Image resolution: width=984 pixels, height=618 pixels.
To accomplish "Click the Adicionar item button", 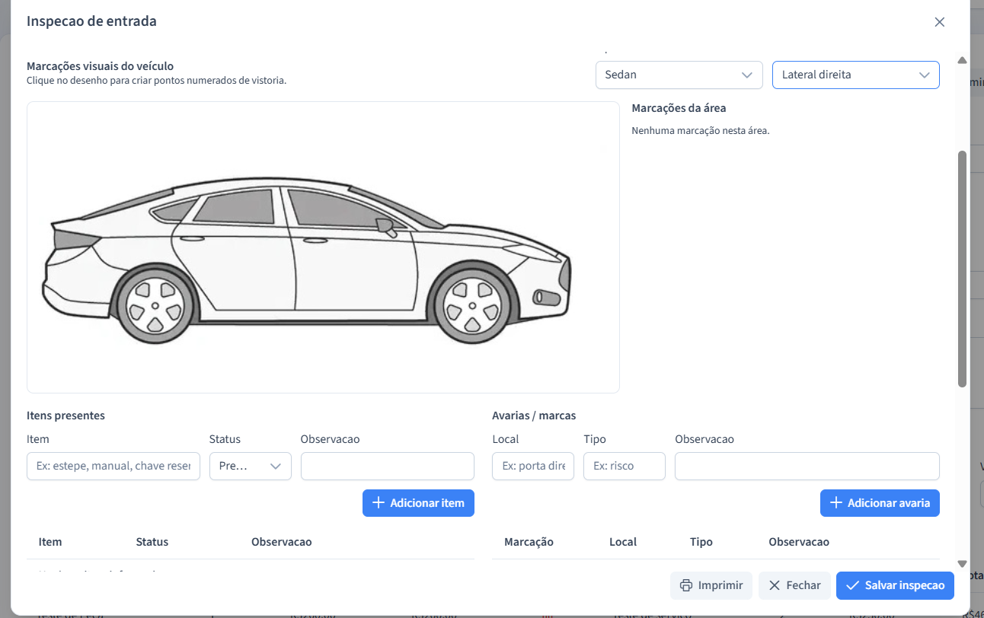I will 418,503.
